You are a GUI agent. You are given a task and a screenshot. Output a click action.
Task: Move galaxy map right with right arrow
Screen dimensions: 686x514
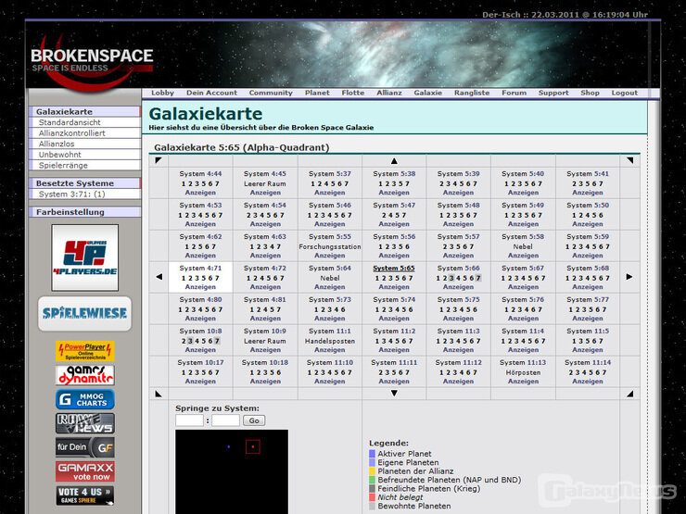(629, 277)
